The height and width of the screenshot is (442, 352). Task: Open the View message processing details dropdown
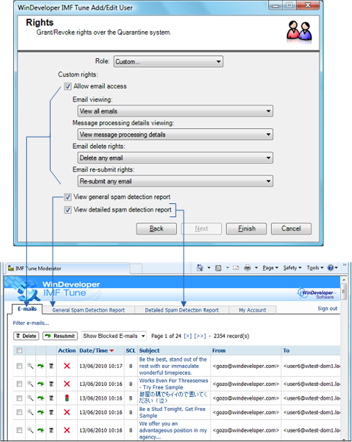pyautogui.click(x=175, y=135)
